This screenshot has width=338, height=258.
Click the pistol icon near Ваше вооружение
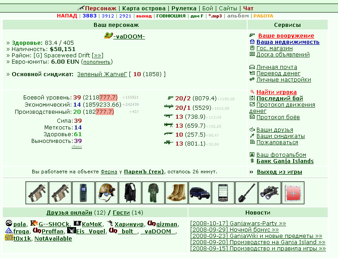click(x=252, y=35)
